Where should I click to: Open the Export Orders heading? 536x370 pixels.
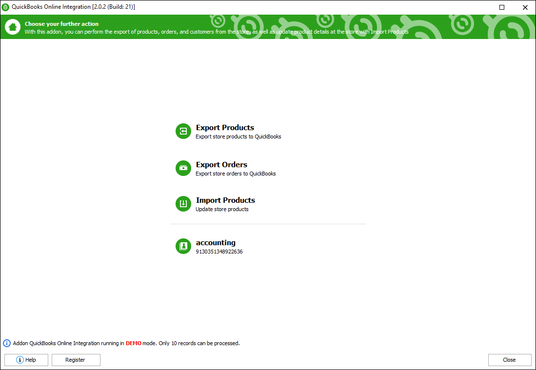point(221,164)
